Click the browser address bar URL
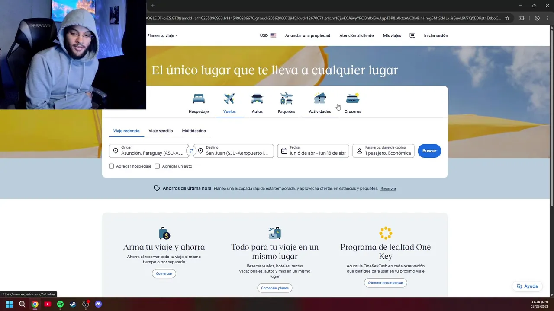Viewport: 554px width, 311px height. click(323, 18)
